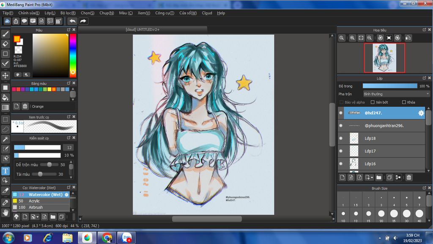Toggle the Xén bớt clipping checkbox
Screen dimensions: 433x244
click(x=373, y=102)
